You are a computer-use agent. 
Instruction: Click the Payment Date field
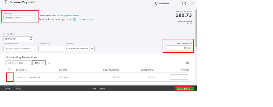click(18, 39)
